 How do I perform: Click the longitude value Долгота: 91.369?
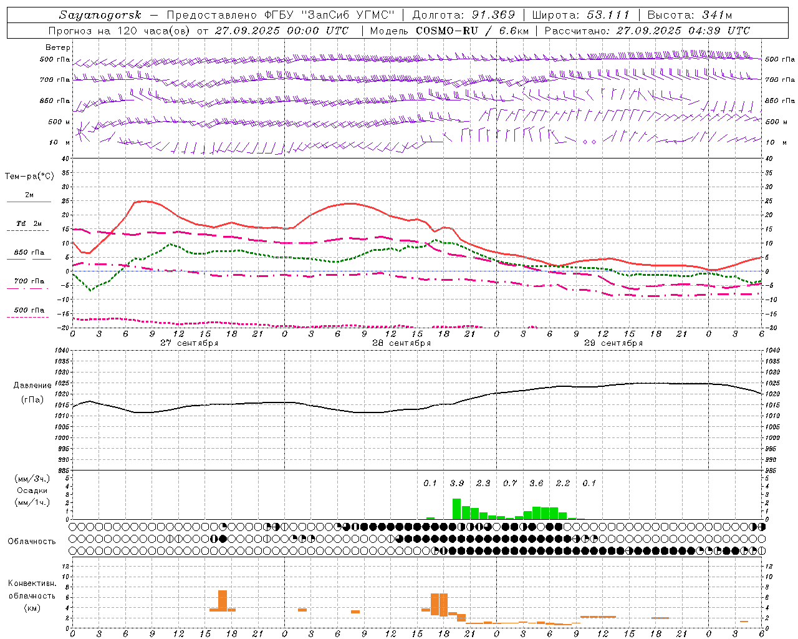tap(464, 15)
